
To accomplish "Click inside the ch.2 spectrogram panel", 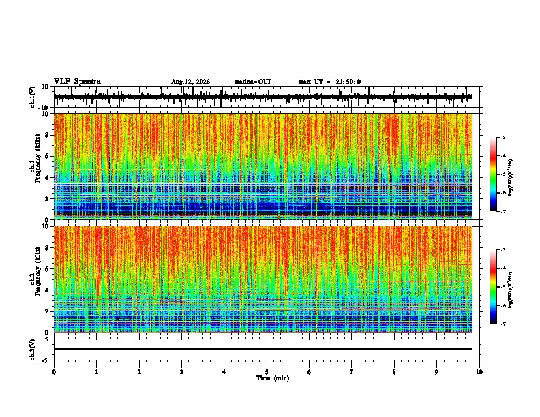I will coord(263,279).
